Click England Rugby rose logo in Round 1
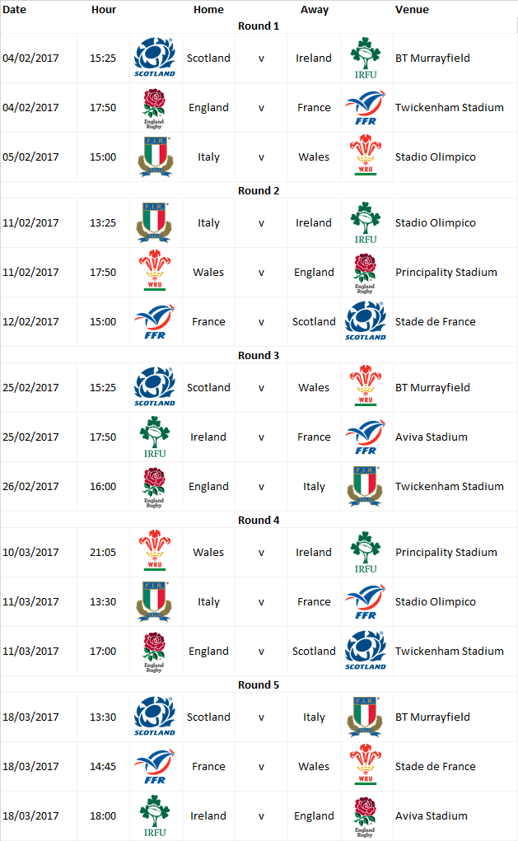 pos(155,108)
